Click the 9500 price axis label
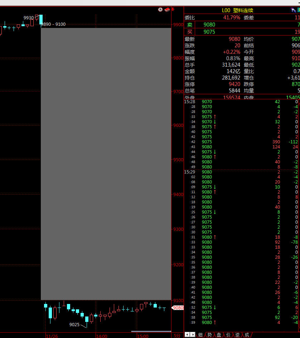The height and width of the screenshot is (338, 300). [178, 160]
